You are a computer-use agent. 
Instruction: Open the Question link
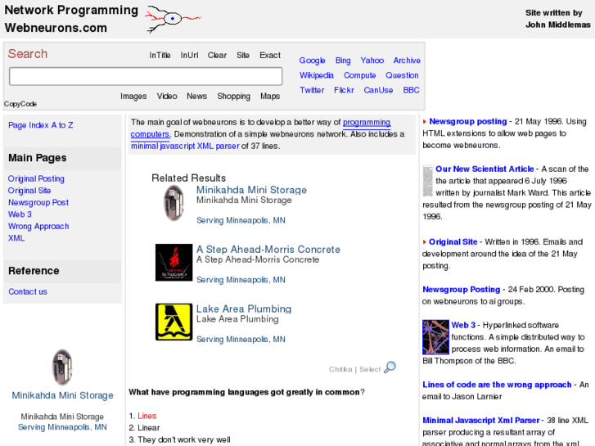tap(402, 75)
